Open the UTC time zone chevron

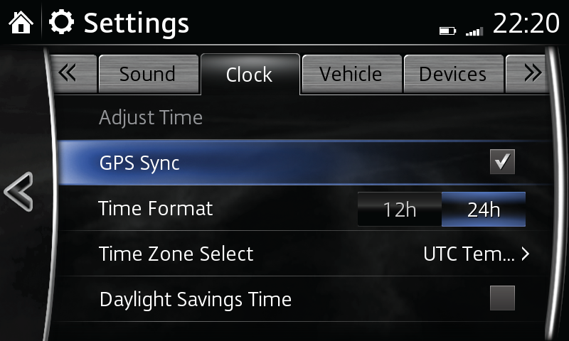pos(526,254)
